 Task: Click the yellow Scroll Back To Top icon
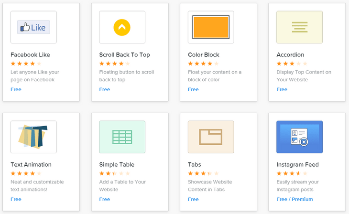click(x=122, y=27)
